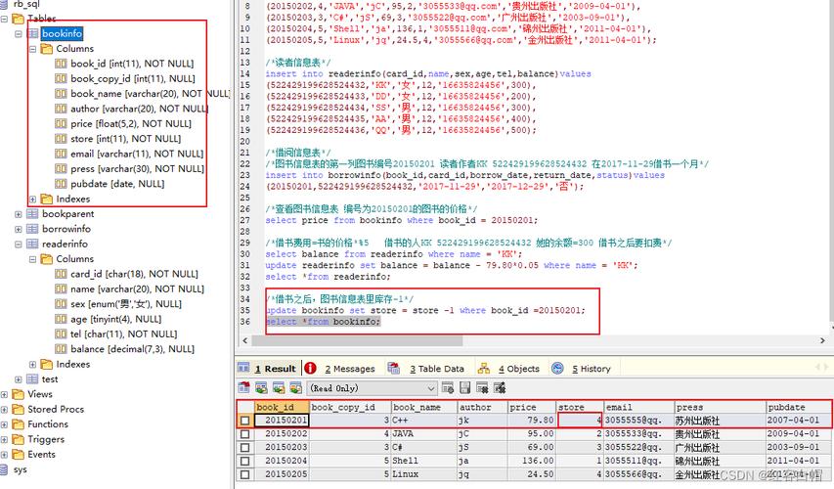Sort by the price column header
834x489 pixels.
coord(531,407)
